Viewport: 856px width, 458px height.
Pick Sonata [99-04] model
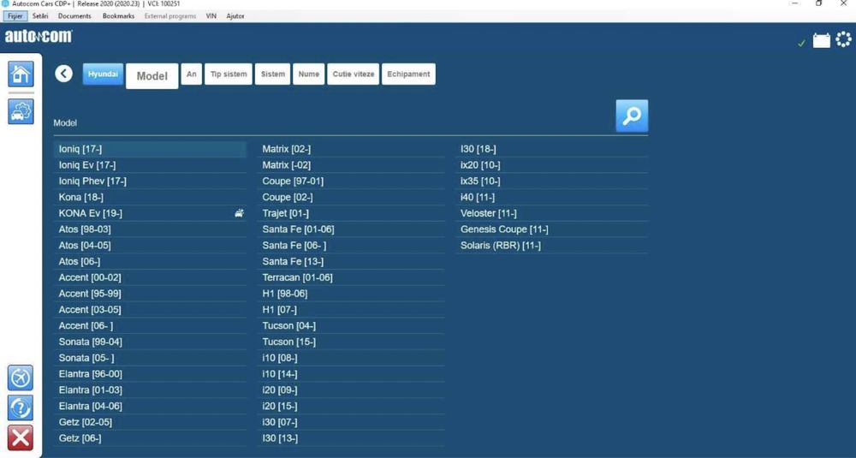150,342
